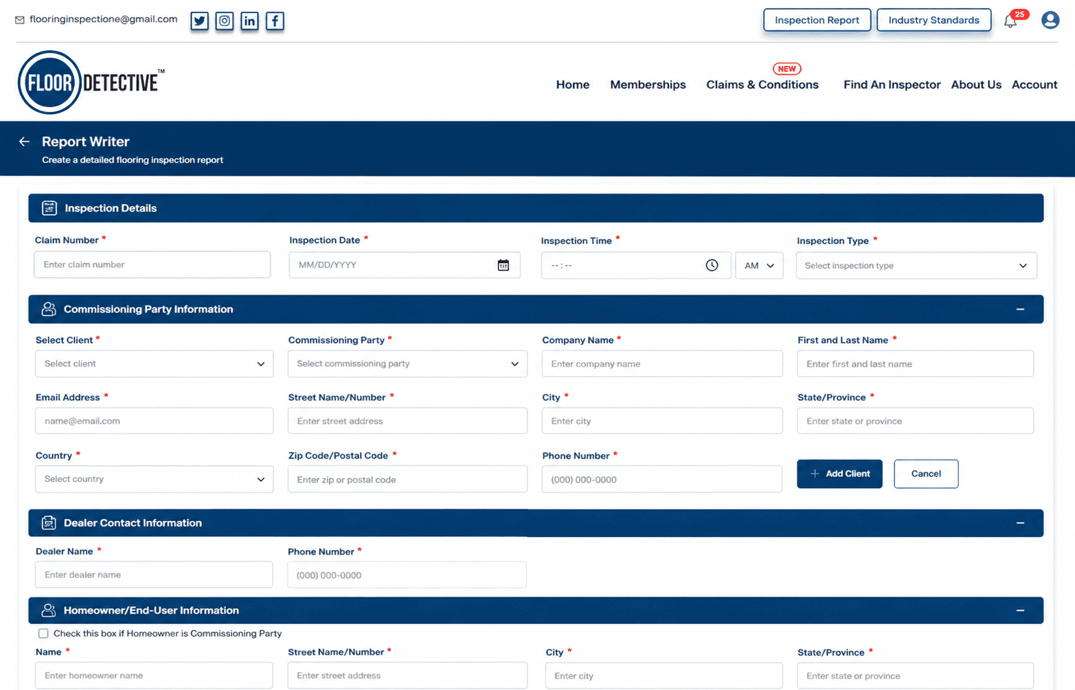The width and height of the screenshot is (1075, 690).
Task: Click the Dealer Contact Information section icon
Action: click(x=49, y=523)
